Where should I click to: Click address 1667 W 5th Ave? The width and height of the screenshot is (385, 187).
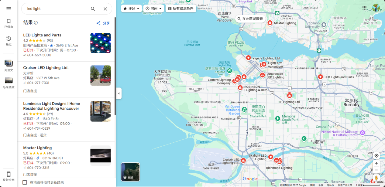tap(48, 78)
